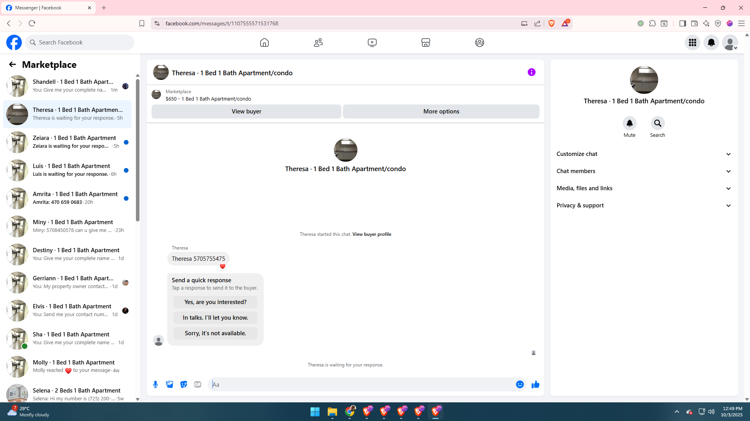Open volume control in system tray

tap(711, 412)
